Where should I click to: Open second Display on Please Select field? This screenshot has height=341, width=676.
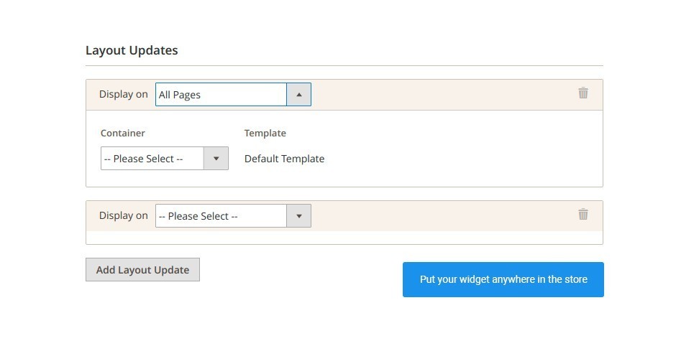click(x=233, y=215)
